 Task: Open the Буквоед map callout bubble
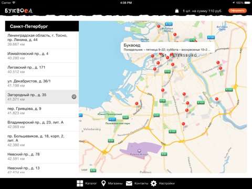click(167, 47)
